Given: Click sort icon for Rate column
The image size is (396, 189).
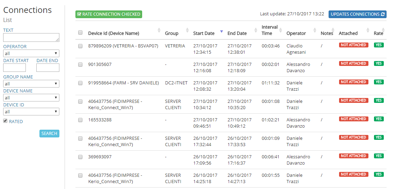Looking at the screenshot, I should pyautogui.click(x=384, y=30).
